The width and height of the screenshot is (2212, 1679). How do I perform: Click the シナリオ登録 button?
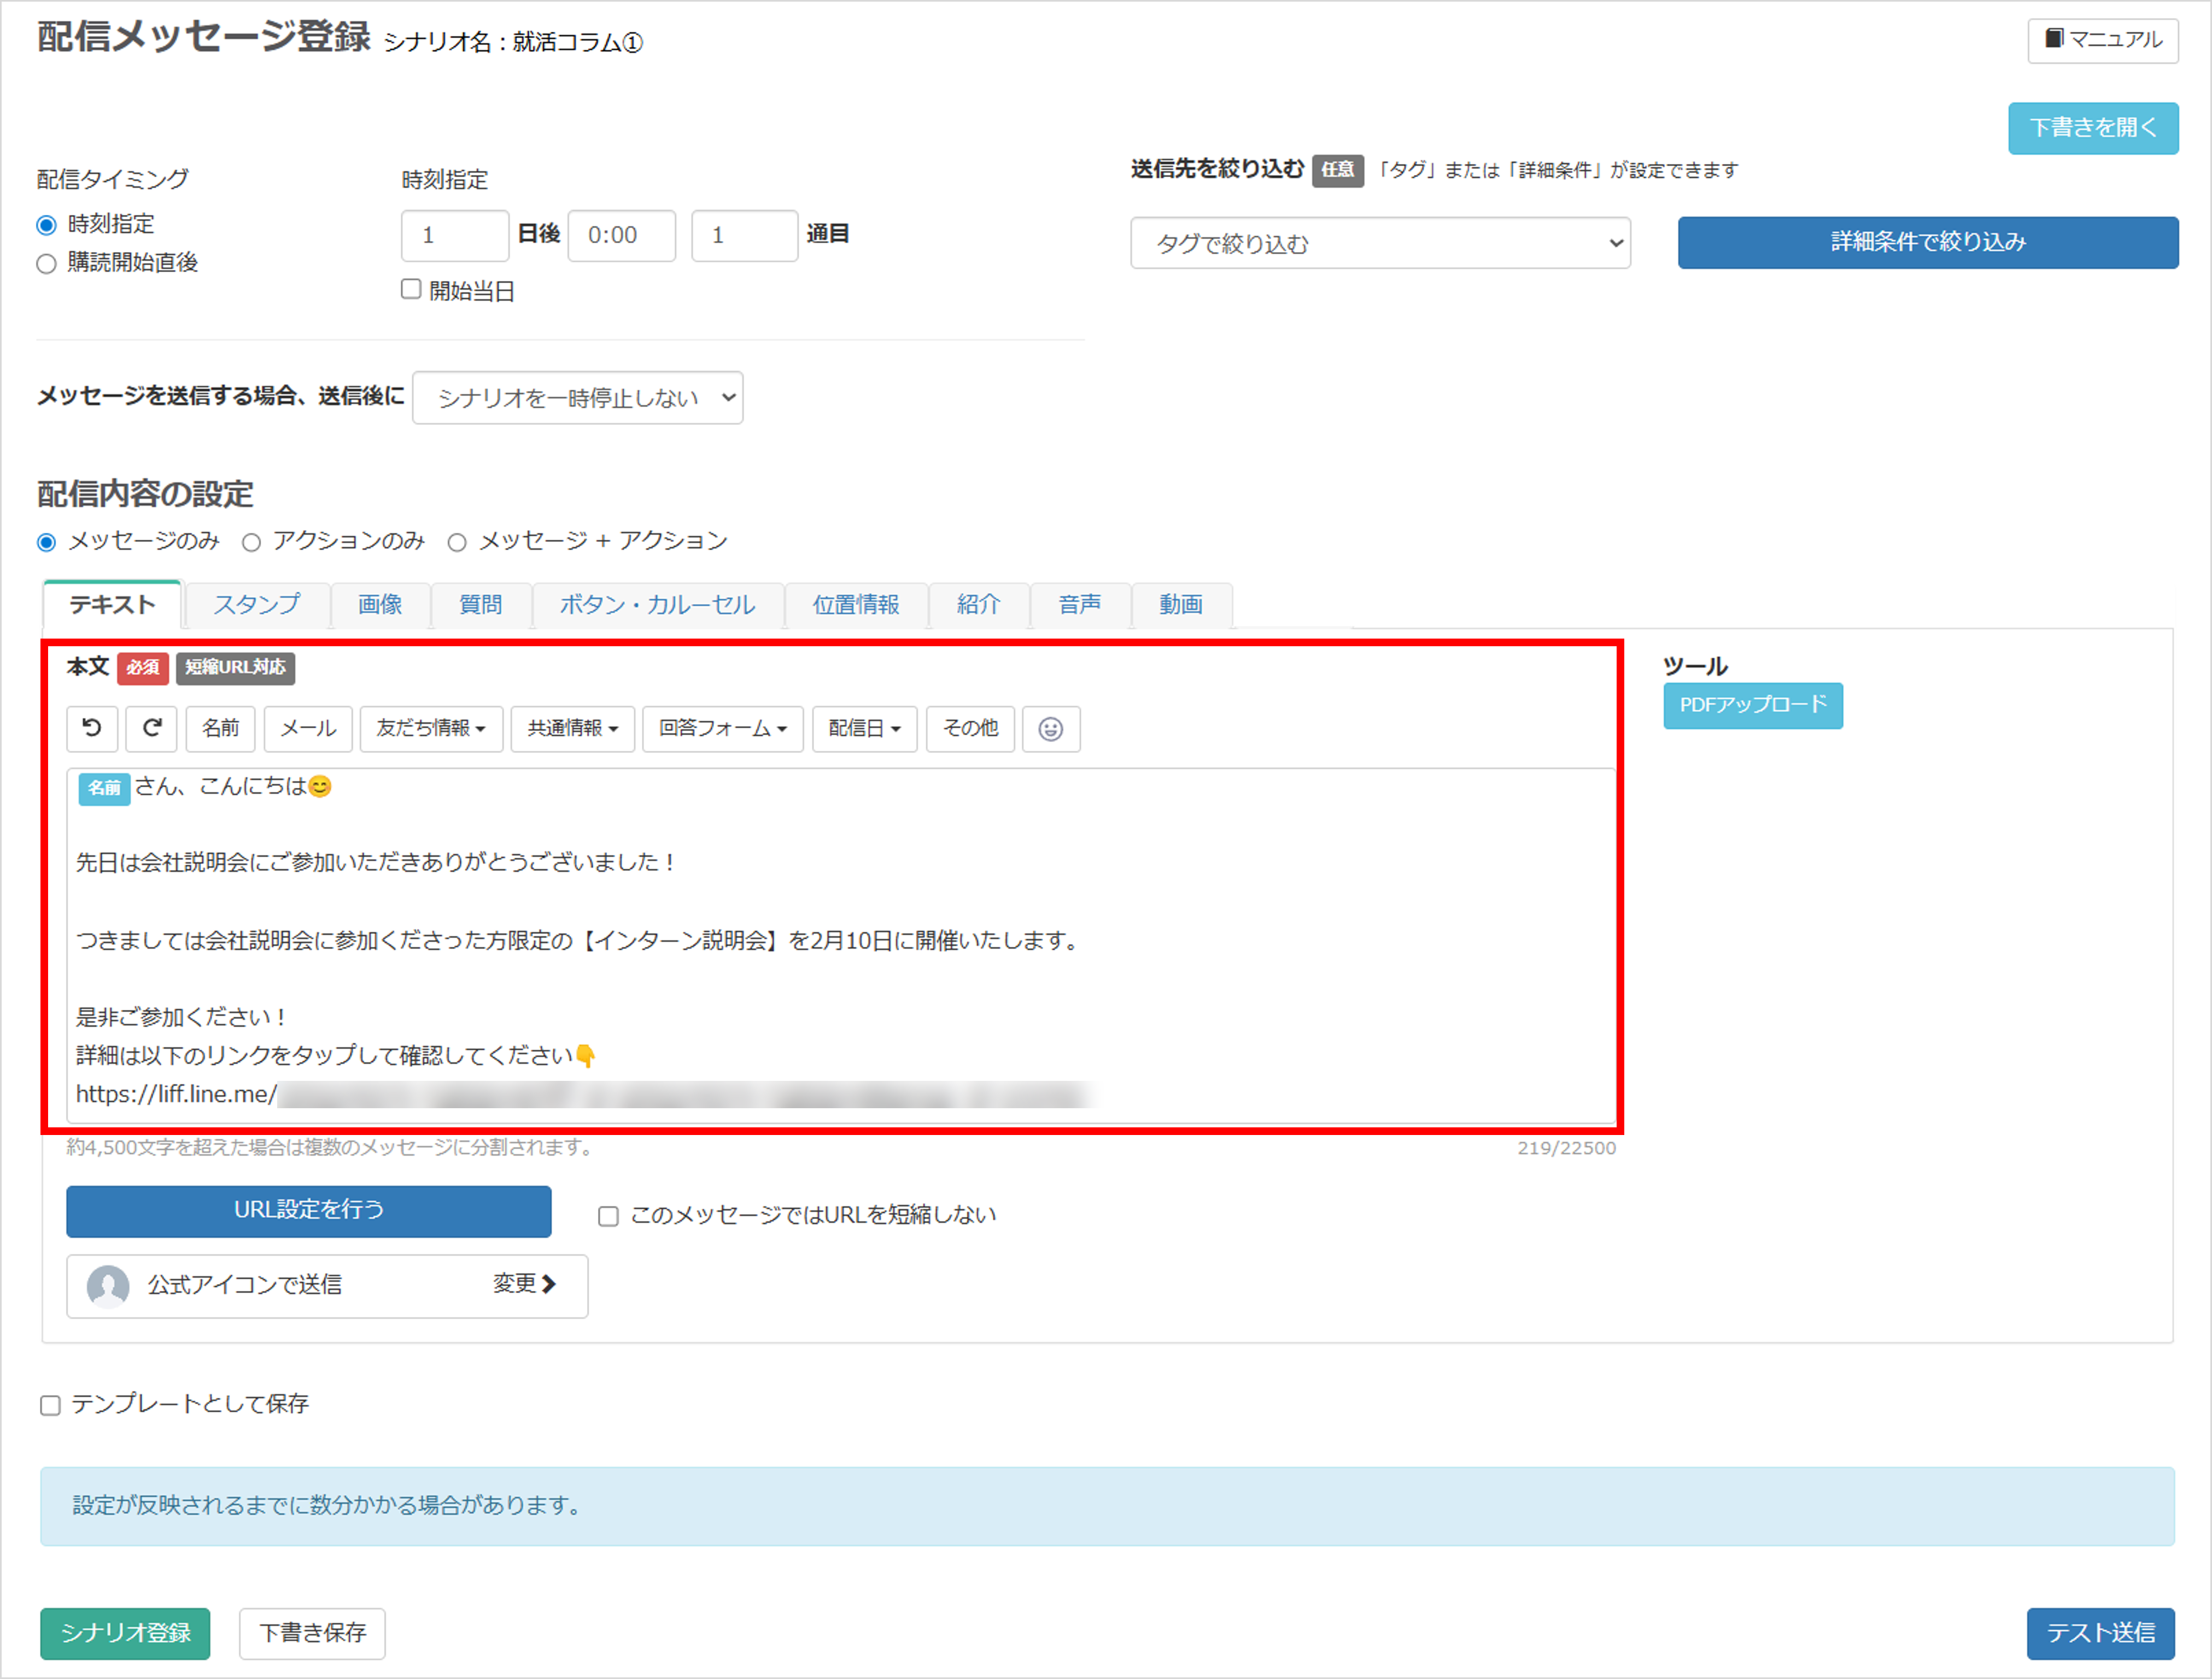(125, 1633)
